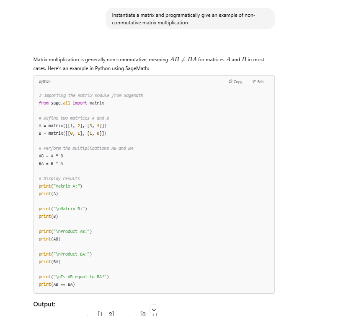The image size is (341, 316).
Task: Click the print("Matrix A:") line
Action: (60, 186)
